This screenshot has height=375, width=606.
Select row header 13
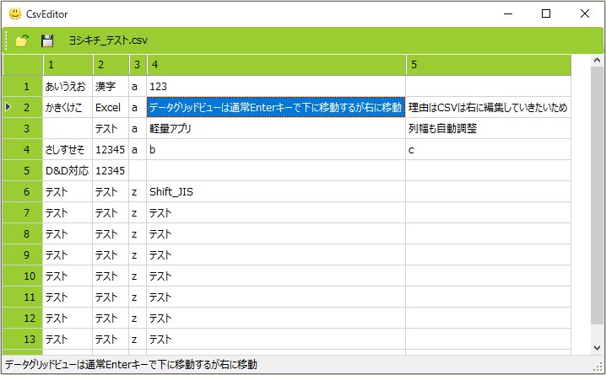pos(23,339)
